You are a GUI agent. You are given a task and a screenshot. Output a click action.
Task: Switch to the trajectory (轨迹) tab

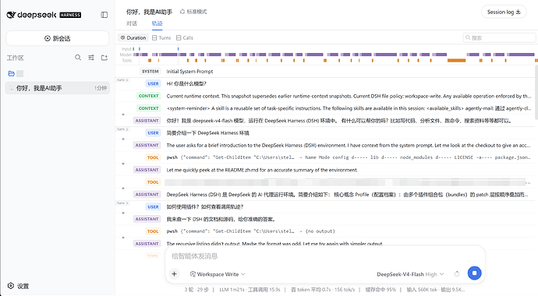(158, 23)
